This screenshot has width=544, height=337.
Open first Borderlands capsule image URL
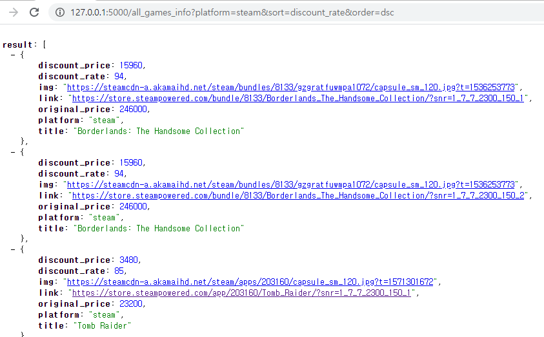click(x=291, y=87)
